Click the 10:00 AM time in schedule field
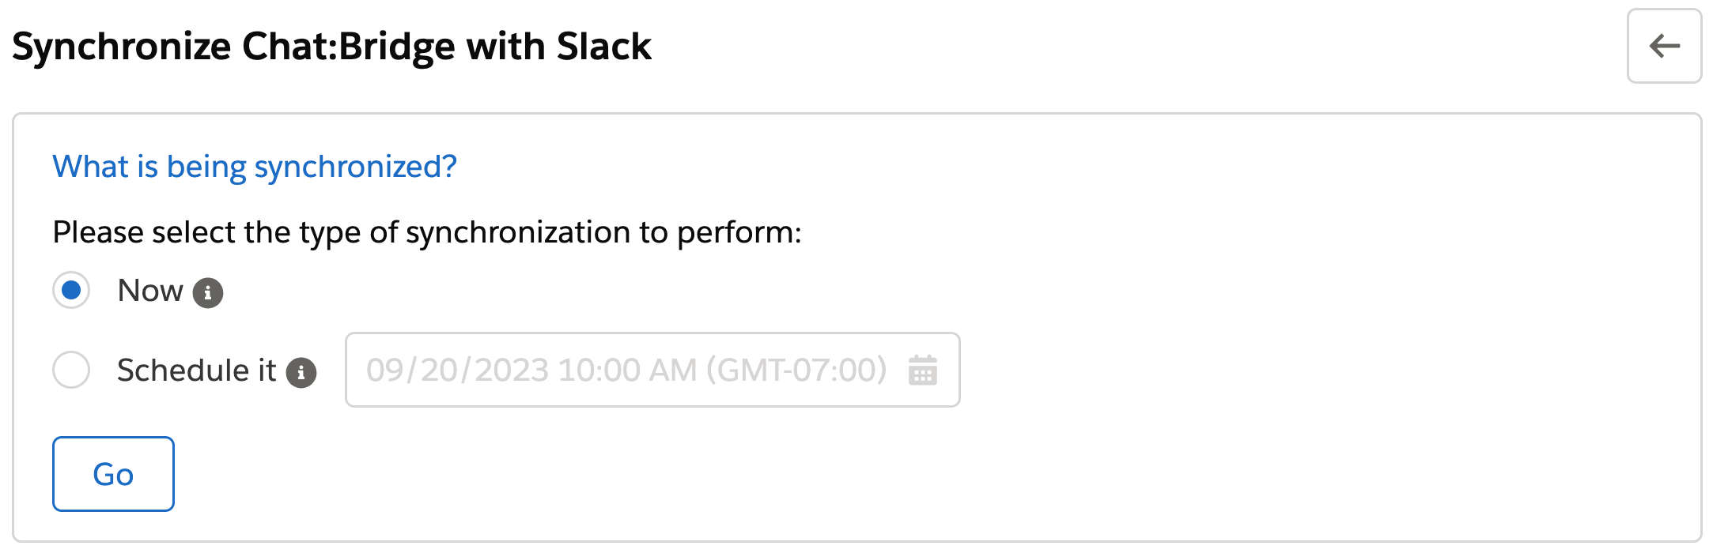Screen dimensions: 1713x553 (x=627, y=371)
